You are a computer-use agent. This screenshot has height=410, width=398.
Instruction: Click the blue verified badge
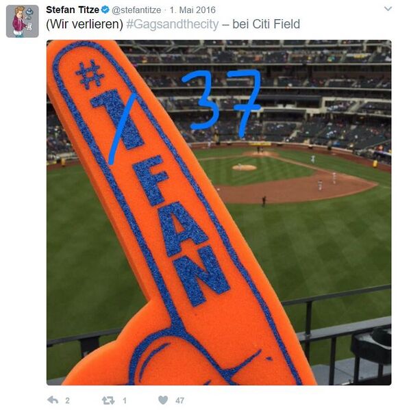click(105, 10)
